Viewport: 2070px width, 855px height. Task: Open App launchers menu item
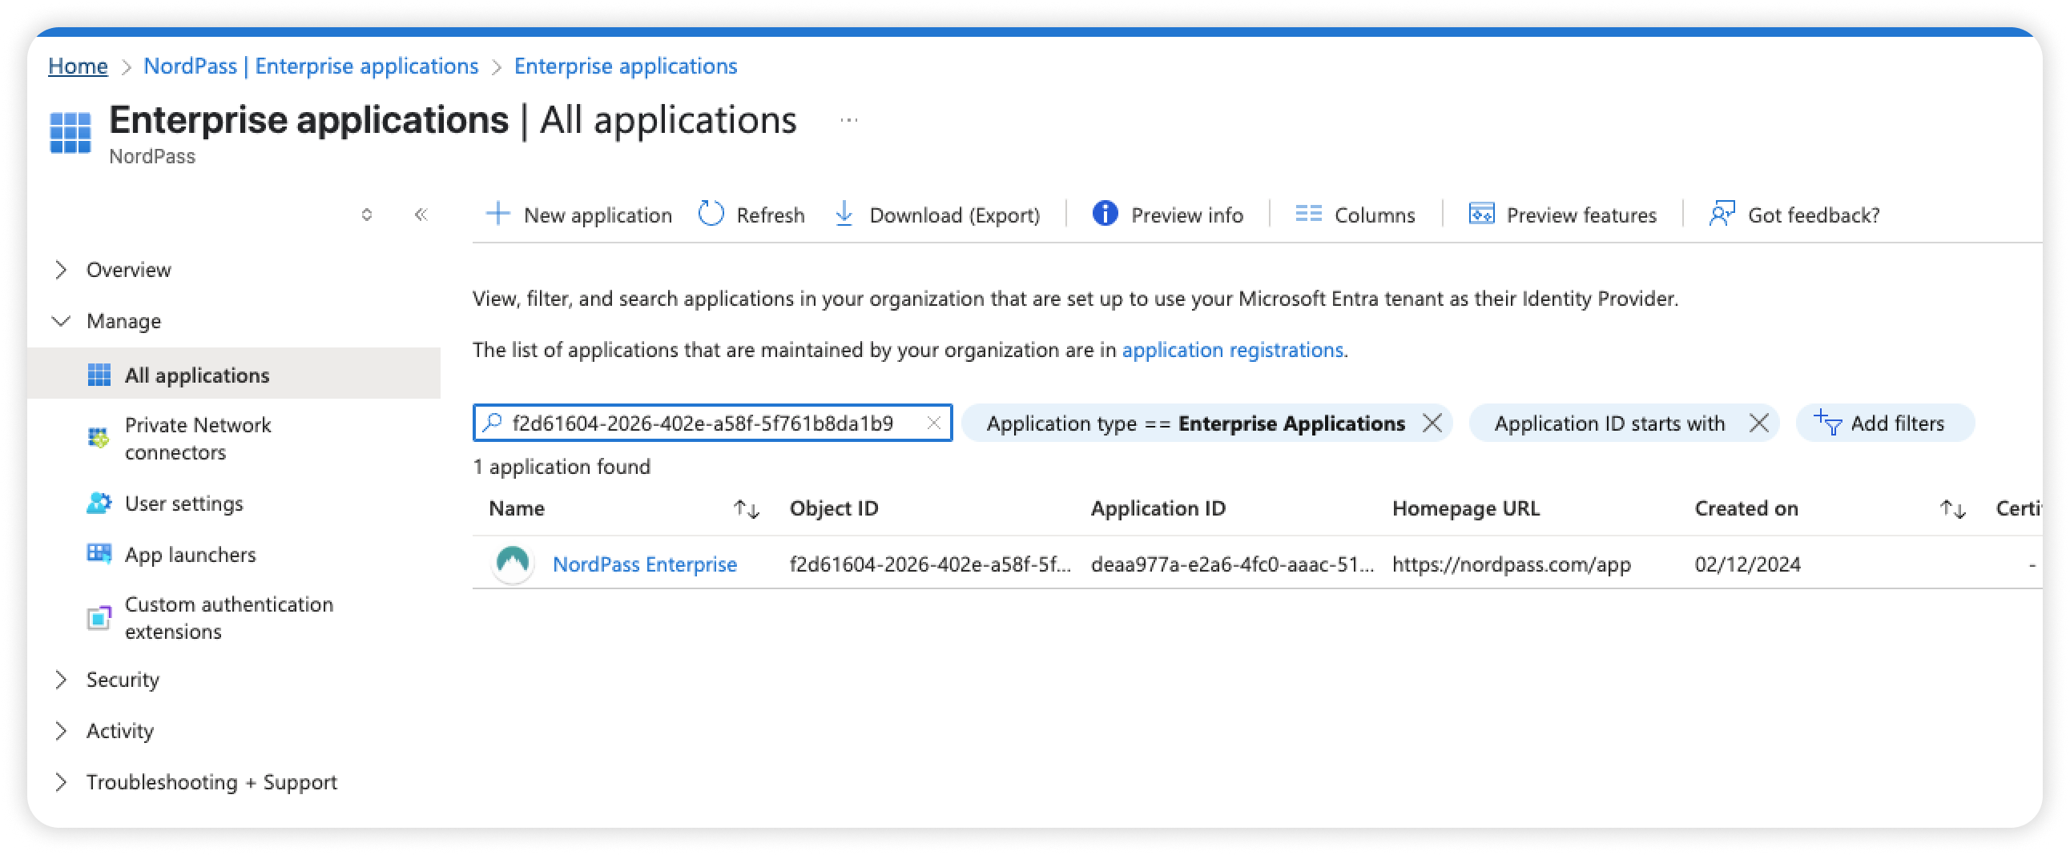(190, 555)
